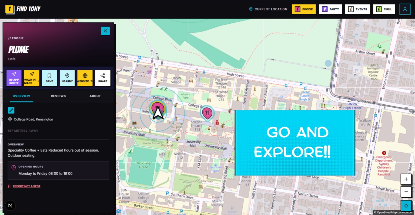Click the Plume cafe title
Image resolution: width=415 pixels, height=215 pixels.
(x=19, y=50)
